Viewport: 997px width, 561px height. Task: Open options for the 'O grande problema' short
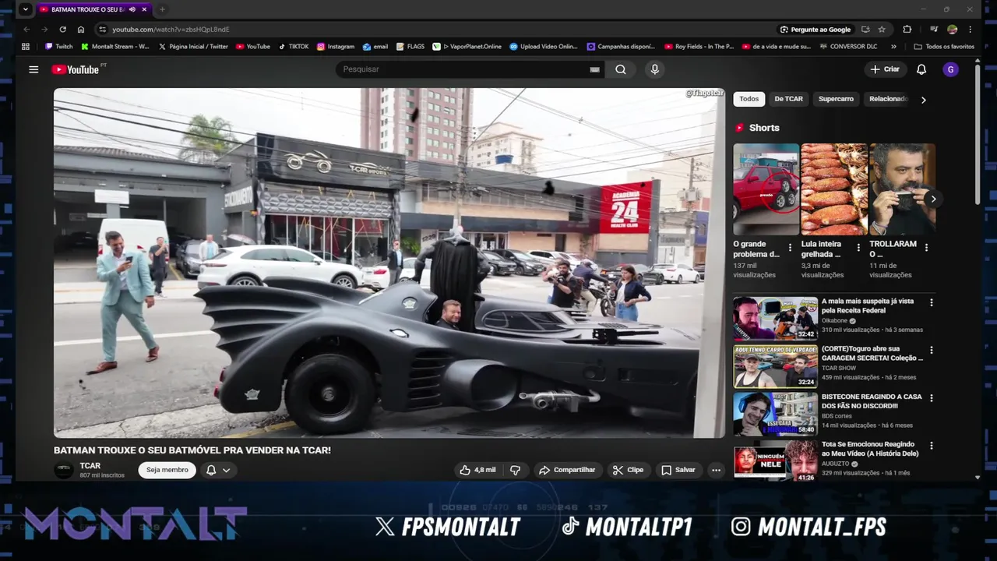point(790,247)
